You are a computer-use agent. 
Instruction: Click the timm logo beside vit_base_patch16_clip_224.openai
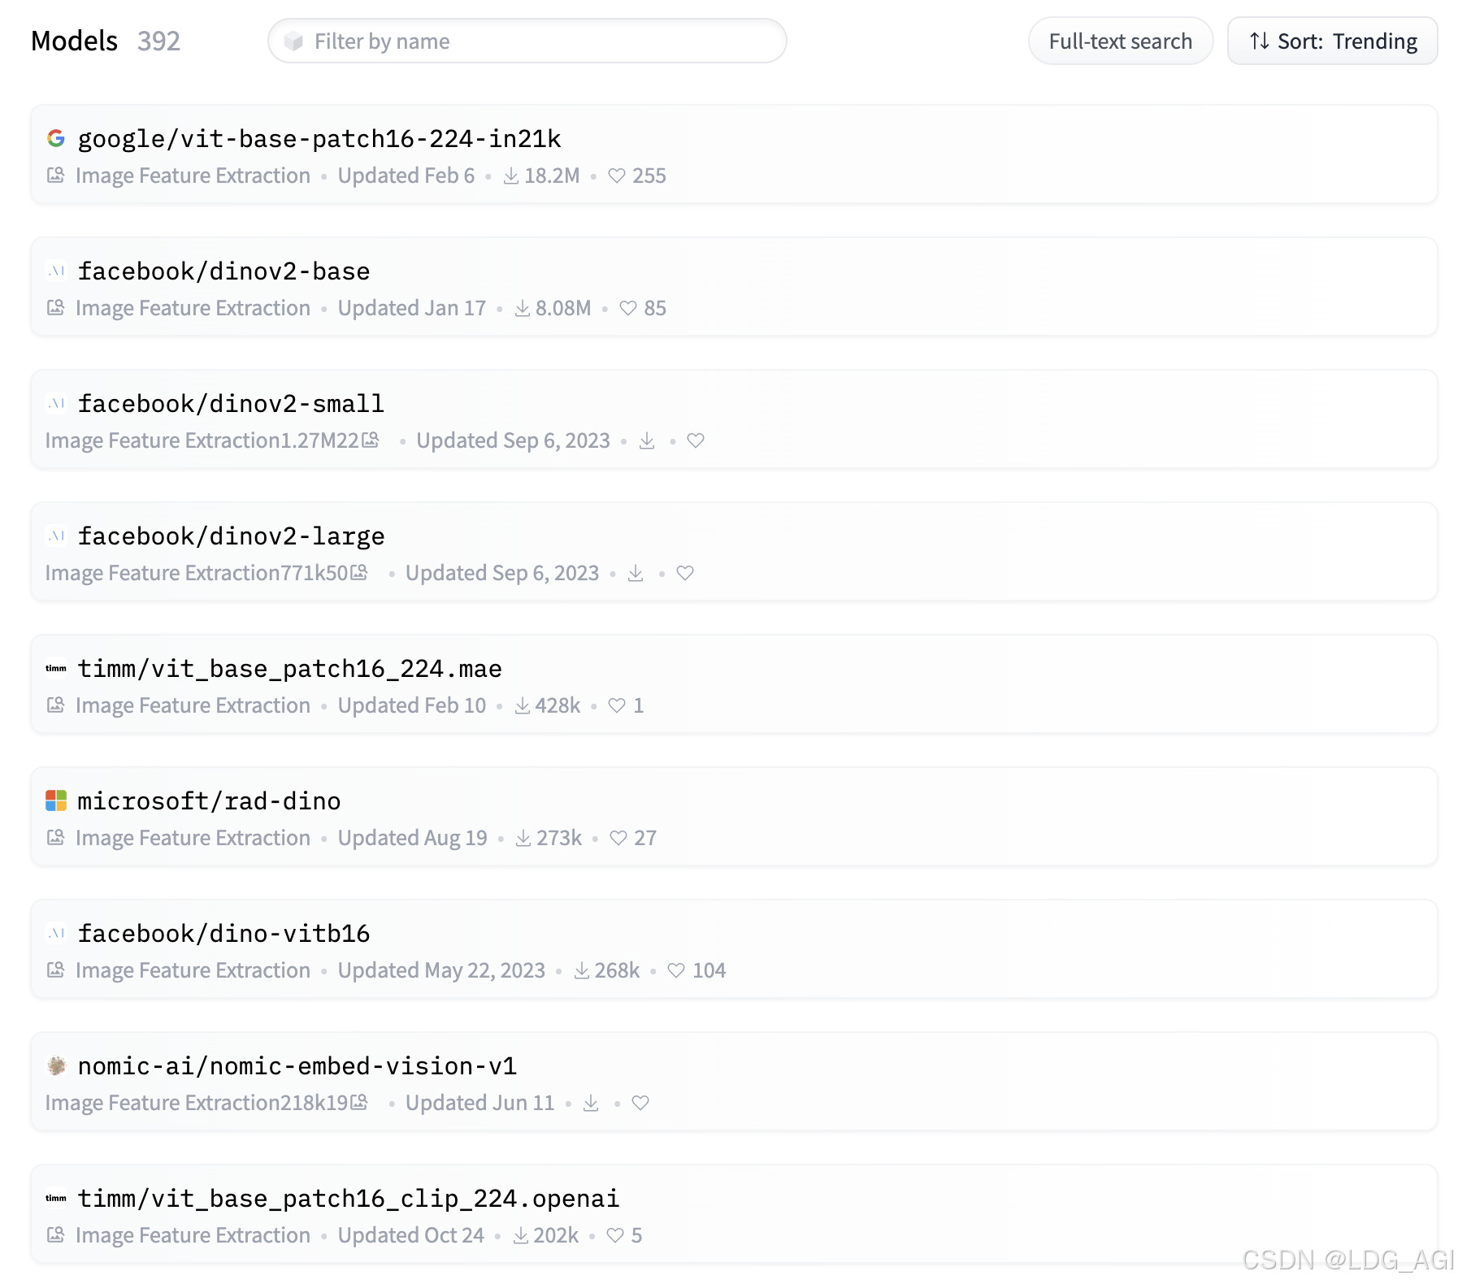(56, 1198)
